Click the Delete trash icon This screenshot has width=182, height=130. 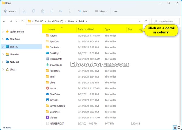70,11
